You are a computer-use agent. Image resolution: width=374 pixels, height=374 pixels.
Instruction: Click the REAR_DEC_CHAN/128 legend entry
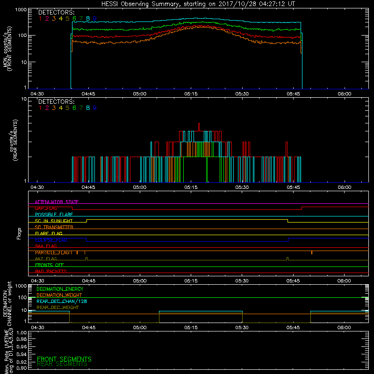pyautogui.click(x=62, y=301)
